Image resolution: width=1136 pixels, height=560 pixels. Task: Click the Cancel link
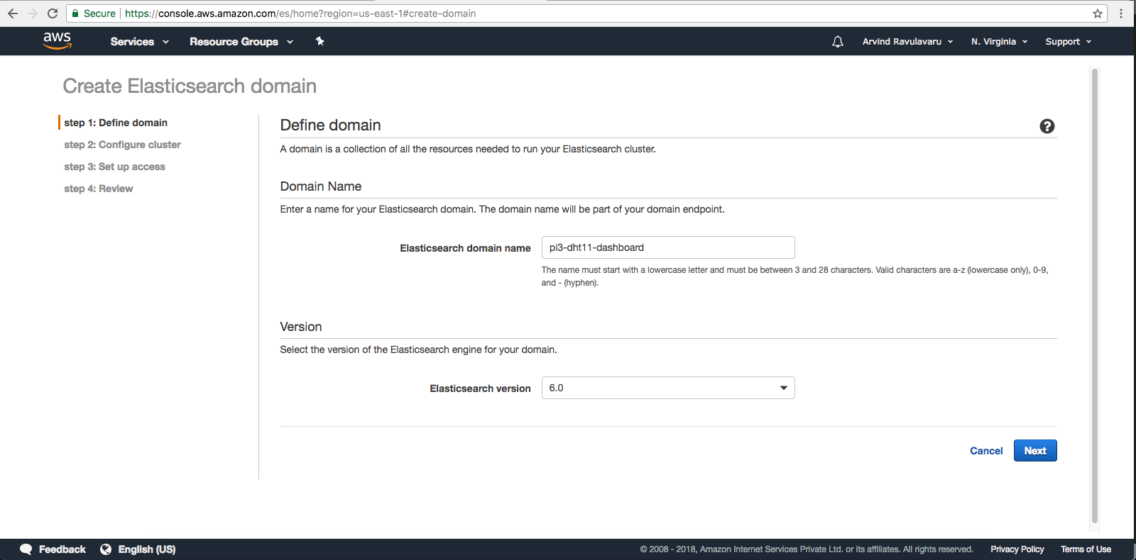point(986,451)
